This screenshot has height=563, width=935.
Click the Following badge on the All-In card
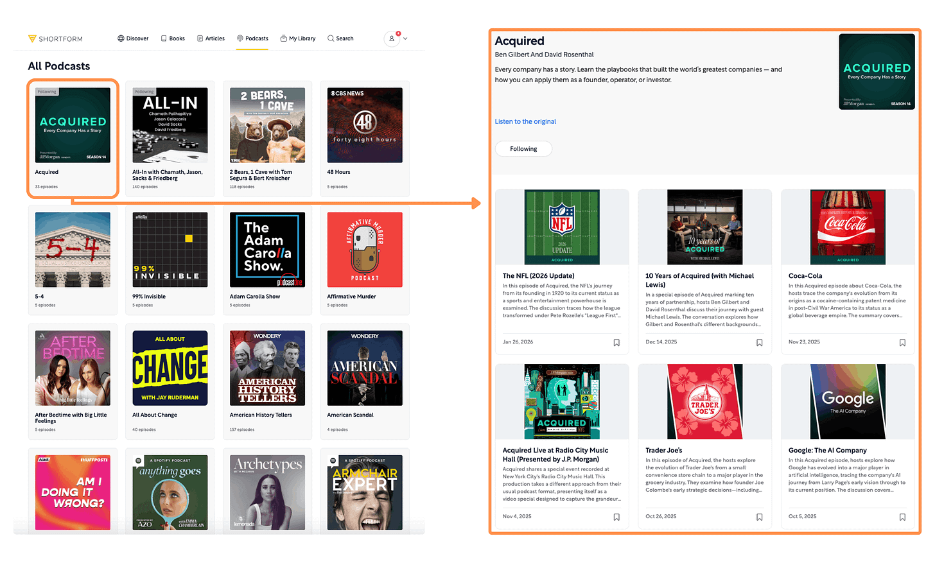(x=144, y=91)
